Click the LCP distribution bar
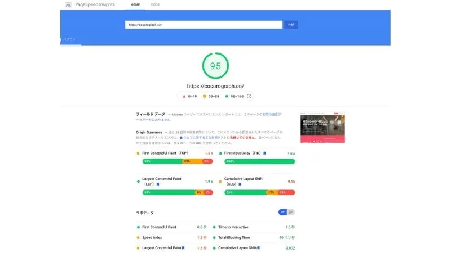 click(178, 192)
